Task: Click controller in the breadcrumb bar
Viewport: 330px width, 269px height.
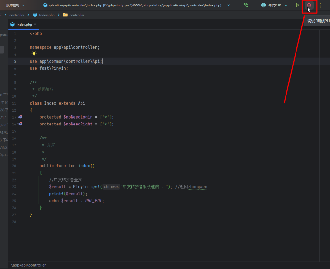Action: (17, 15)
